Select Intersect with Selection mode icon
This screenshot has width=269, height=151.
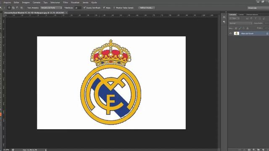[21, 8]
